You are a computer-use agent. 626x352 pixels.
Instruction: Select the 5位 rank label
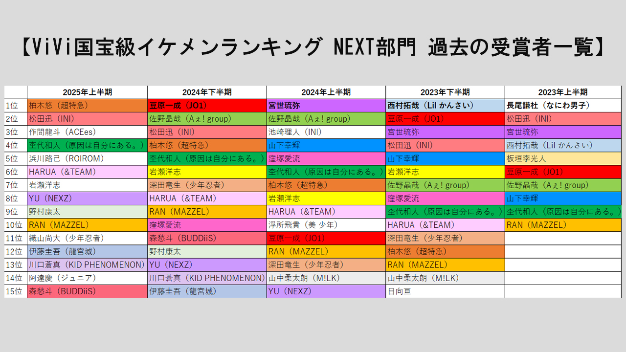(x=16, y=158)
